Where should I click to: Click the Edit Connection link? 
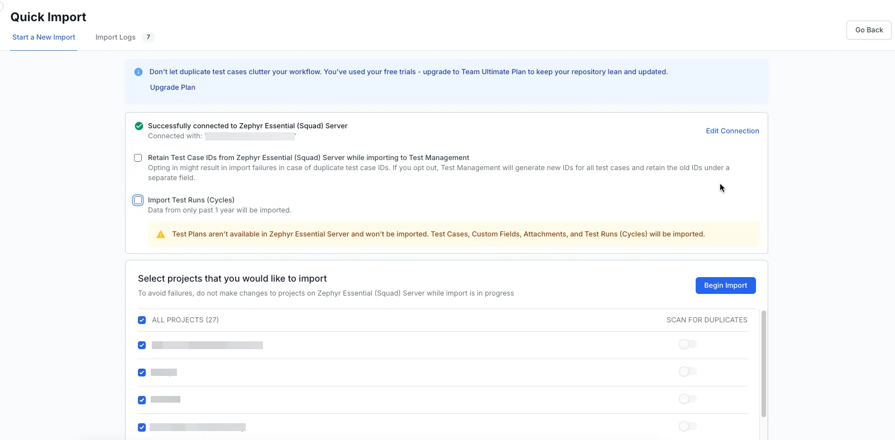pos(732,131)
